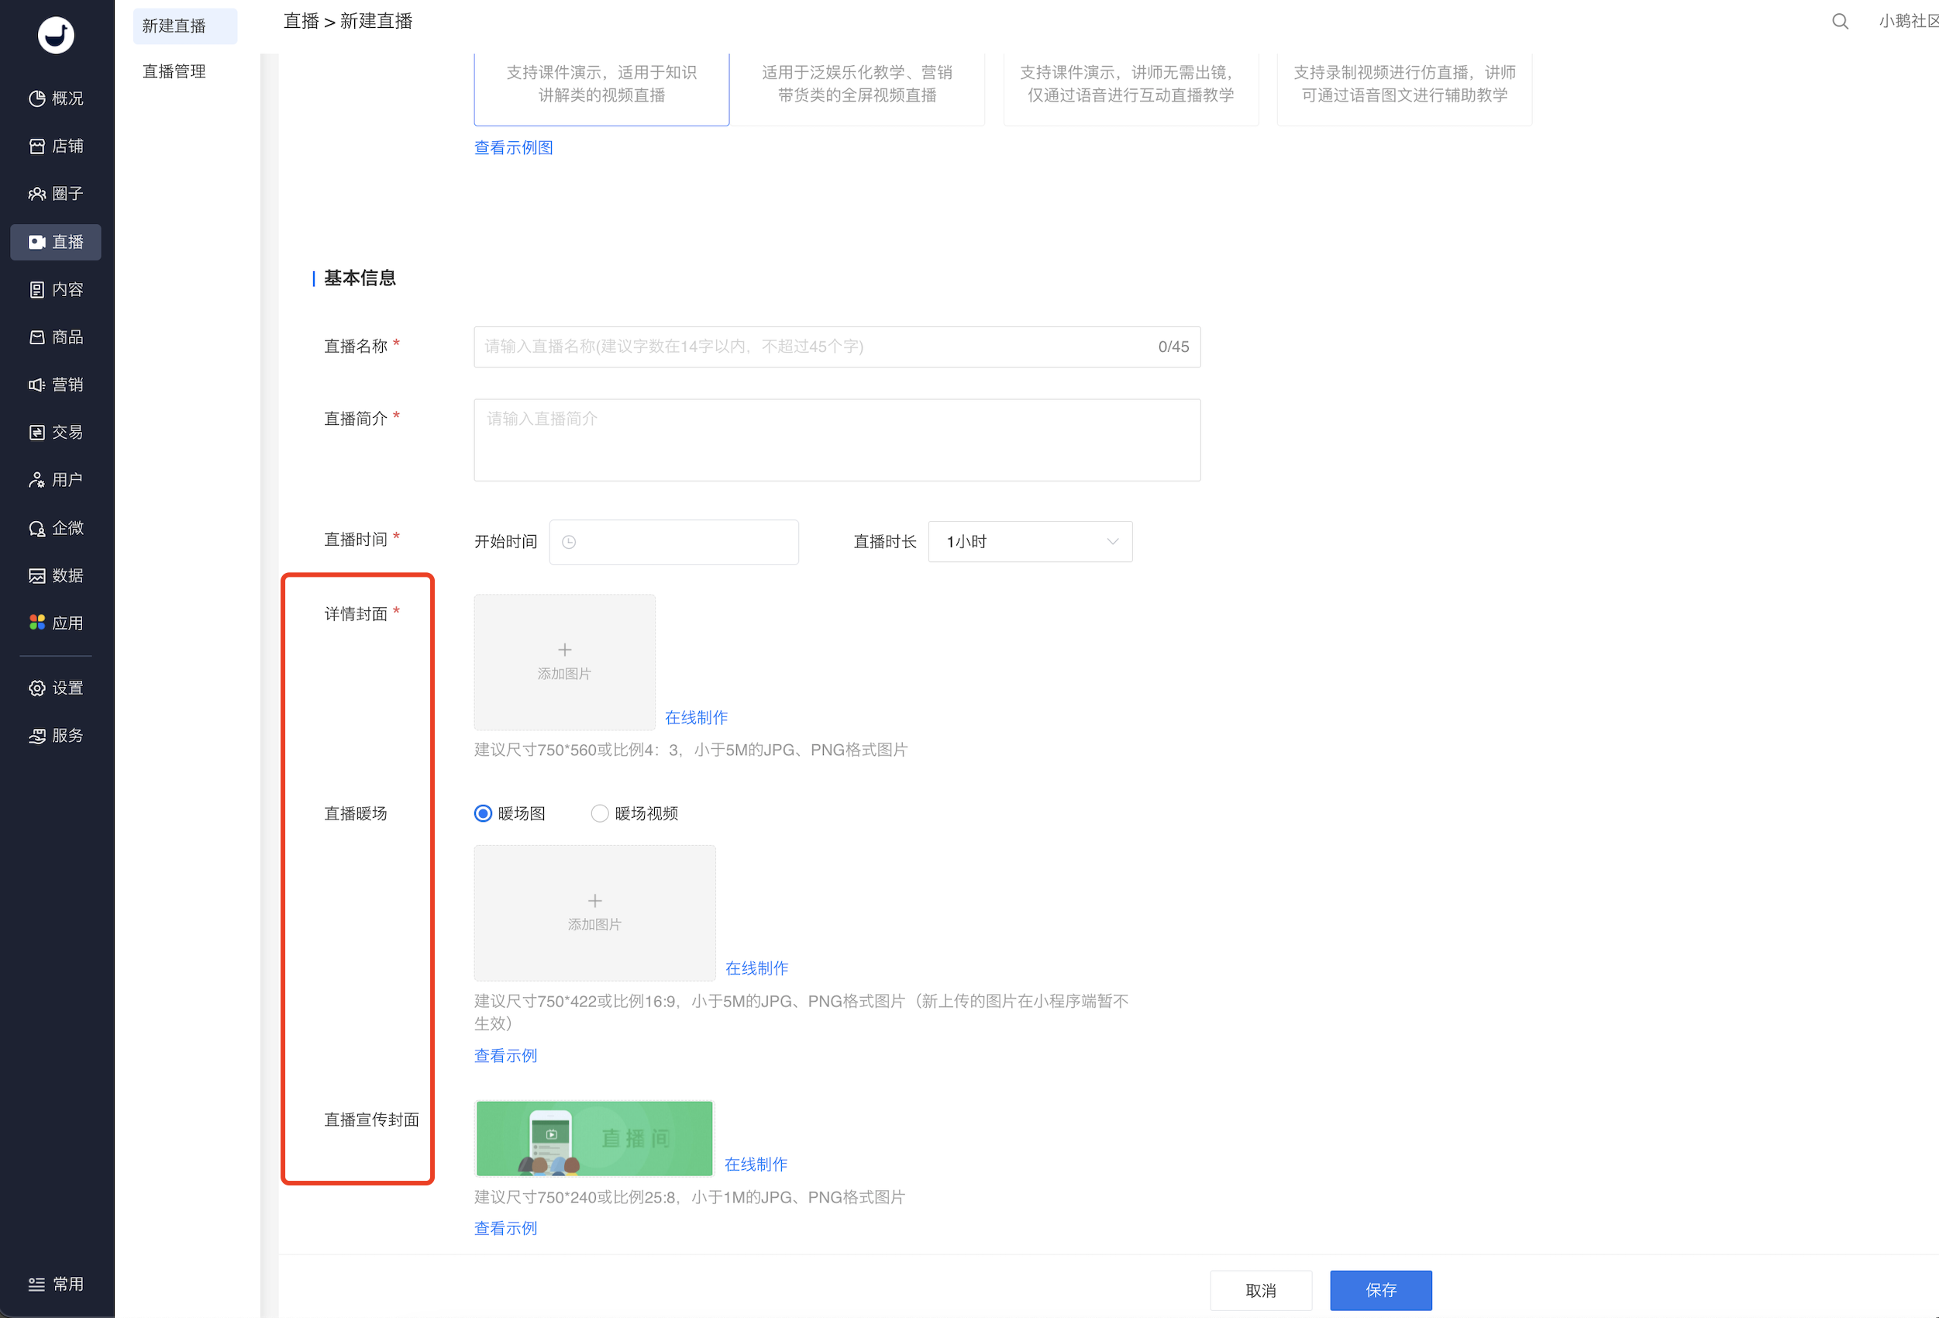Image resolution: width=1939 pixels, height=1318 pixels.
Task: Switch to 新建直播 submenu item
Action: [185, 26]
